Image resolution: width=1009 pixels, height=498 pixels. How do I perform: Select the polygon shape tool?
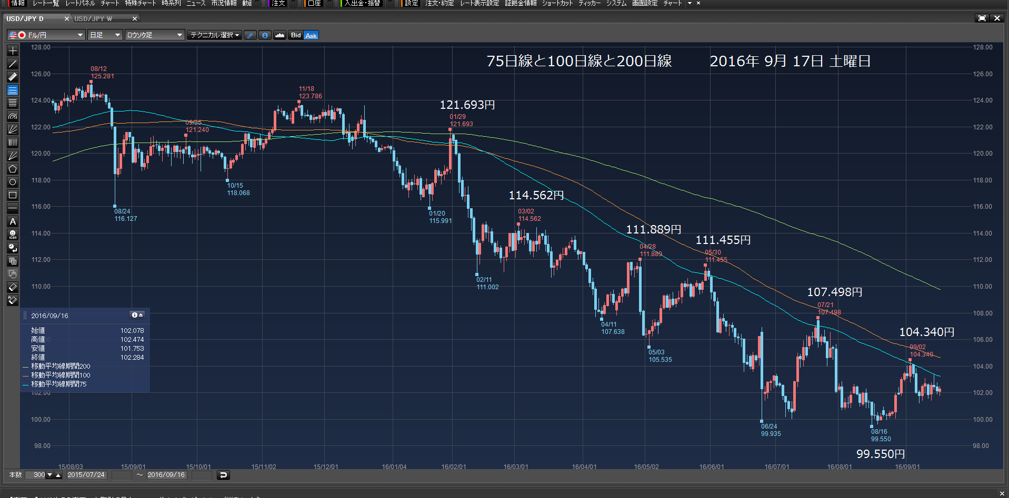click(x=13, y=169)
